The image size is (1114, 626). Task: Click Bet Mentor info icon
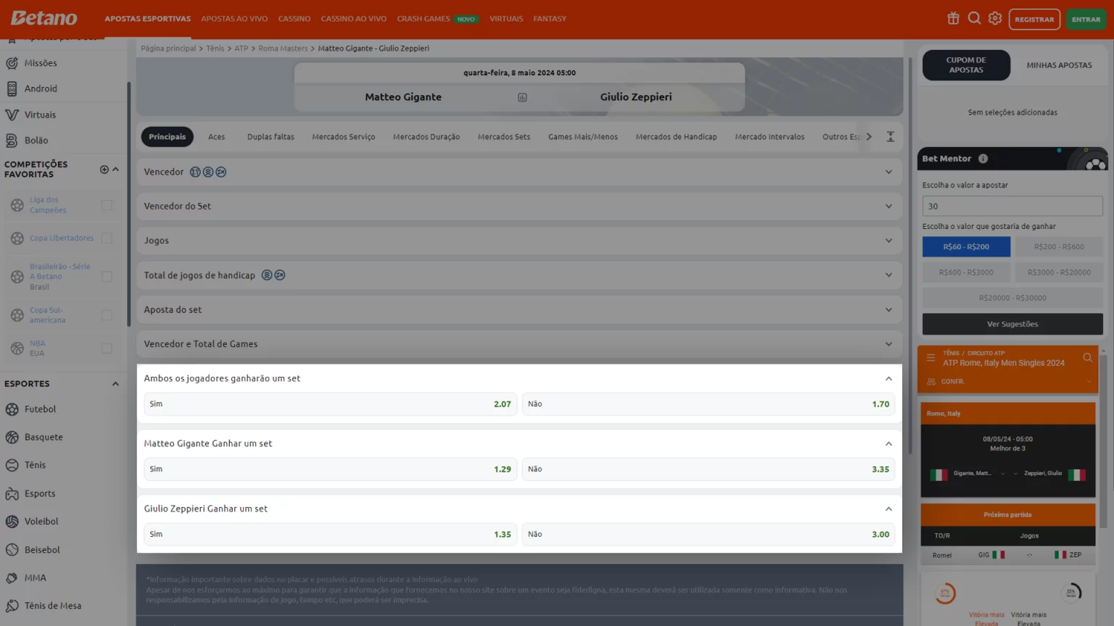pyautogui.click(x=983, y=159)
